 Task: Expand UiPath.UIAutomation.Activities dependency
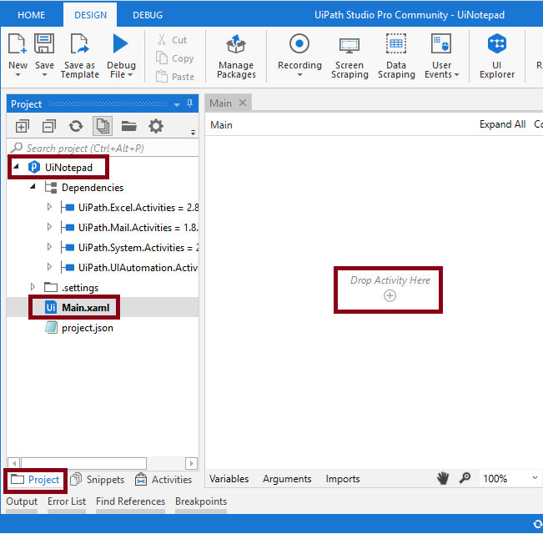[x=49, y=267]
